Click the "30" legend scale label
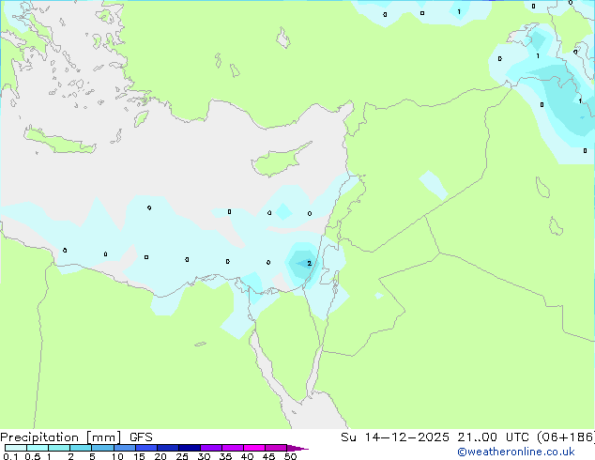This screenshot has width=595, height=460. (204, 456)
